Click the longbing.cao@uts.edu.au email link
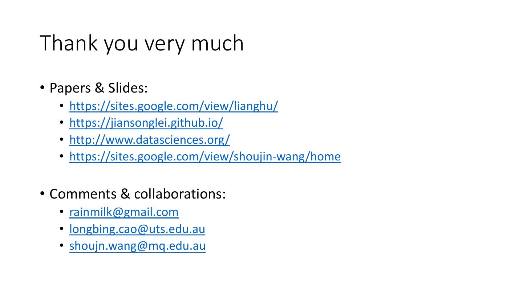Image resolution: width=523 pixels, height=294 pixels. [137, 229]
